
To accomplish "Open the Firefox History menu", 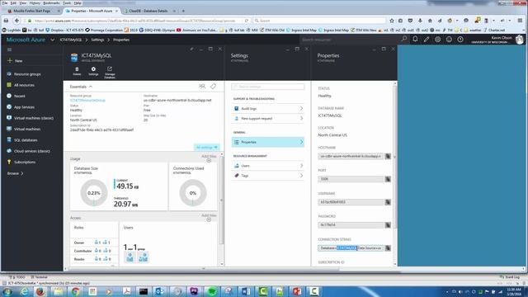I will [x=35, y=2].
